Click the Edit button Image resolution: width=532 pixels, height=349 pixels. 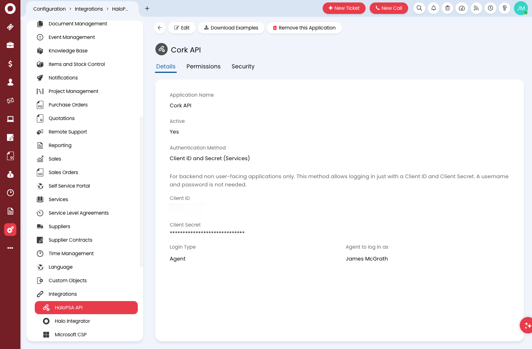[182, 28]
